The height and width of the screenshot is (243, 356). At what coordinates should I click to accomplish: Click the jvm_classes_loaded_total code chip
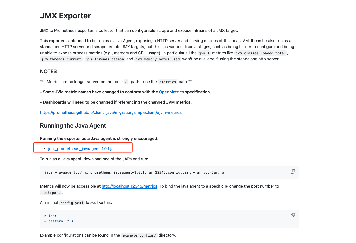(x=261, y=53)
